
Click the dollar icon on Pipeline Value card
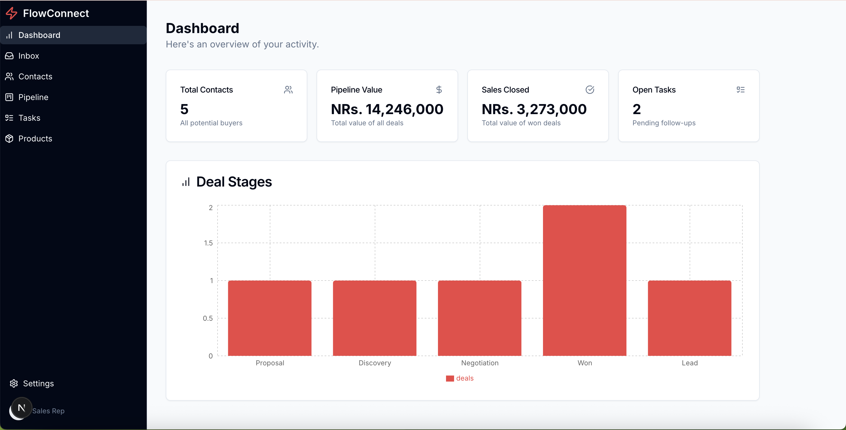pyautogui.click(x=439, y=90)
